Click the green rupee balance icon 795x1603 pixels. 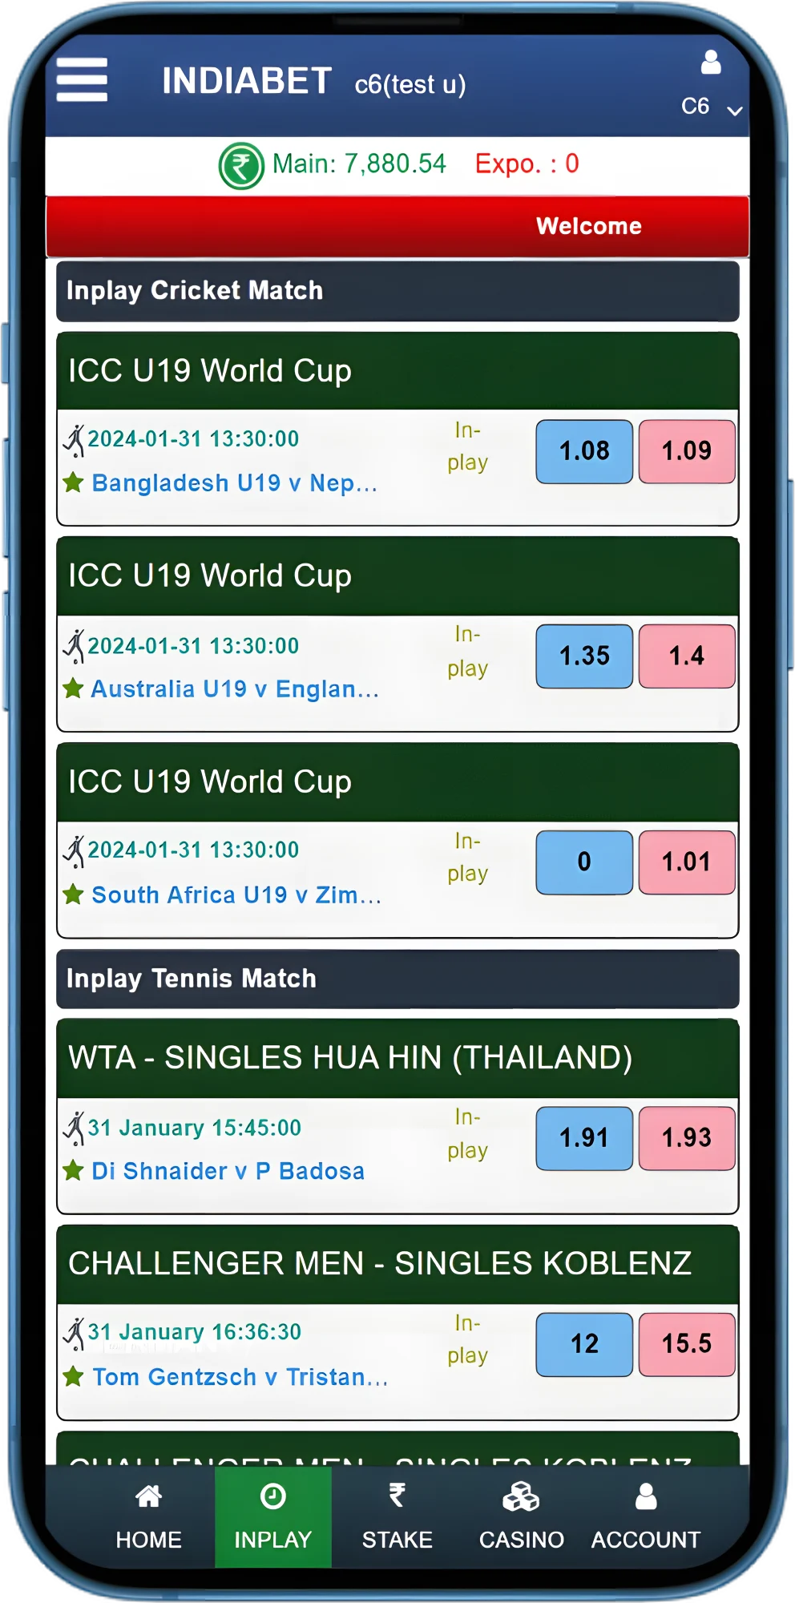click(x=241, y=166)
